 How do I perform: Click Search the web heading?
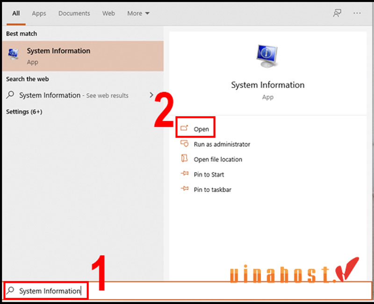28,79
